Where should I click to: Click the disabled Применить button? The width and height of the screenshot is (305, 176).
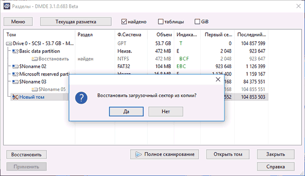click(26, 167)
